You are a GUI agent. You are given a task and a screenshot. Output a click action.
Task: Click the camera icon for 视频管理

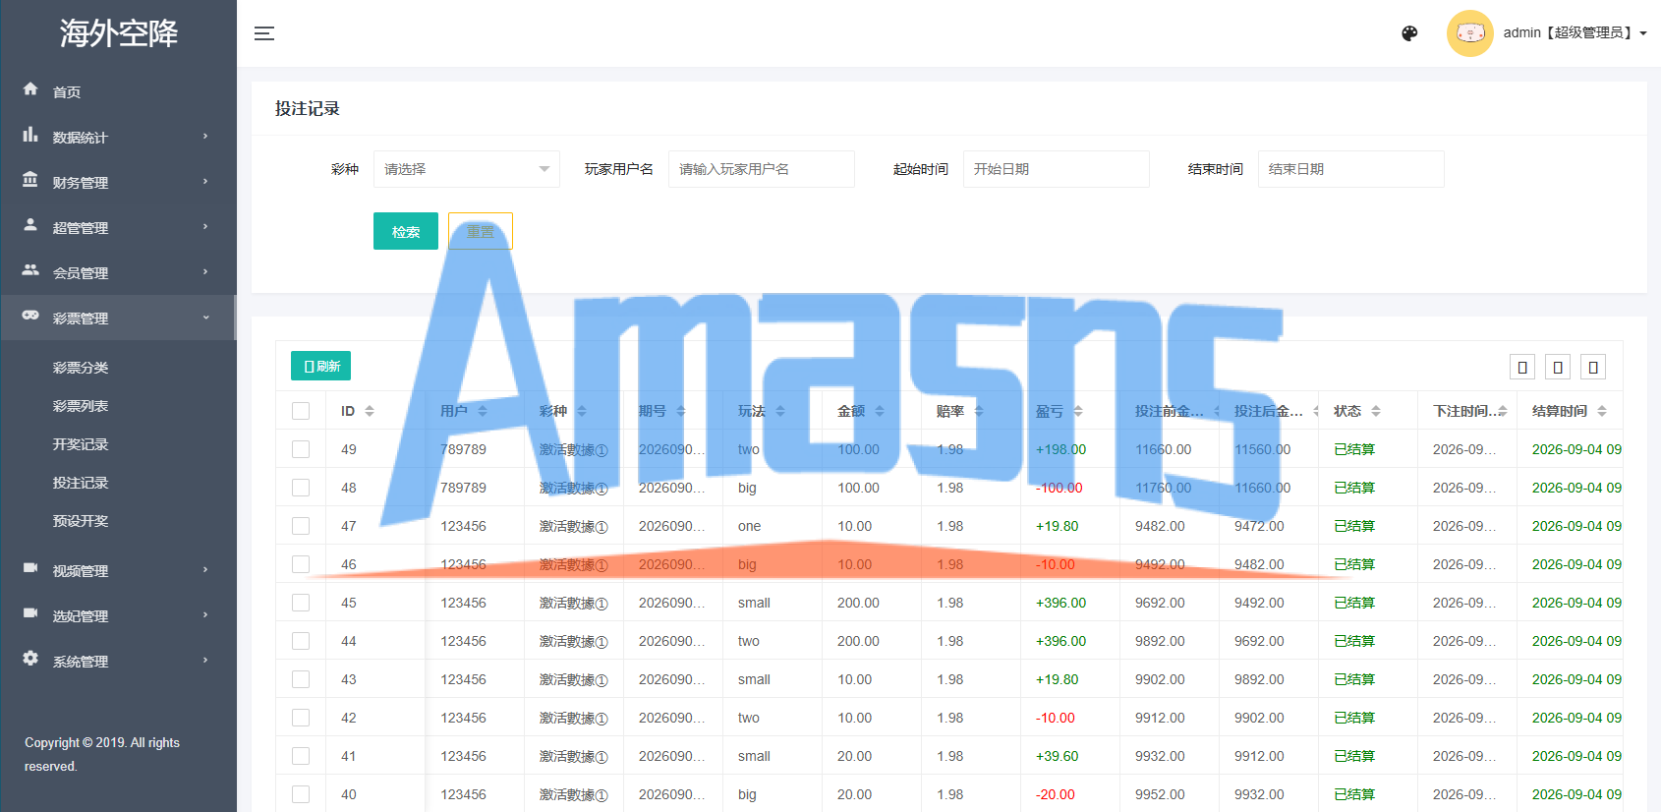pyautogui.click(x=30, y=568)
